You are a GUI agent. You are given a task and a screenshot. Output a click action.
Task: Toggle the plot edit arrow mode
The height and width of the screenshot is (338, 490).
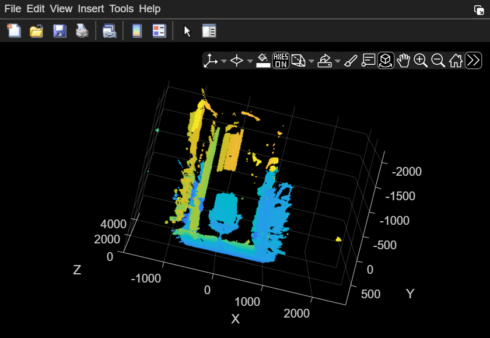coord(187,30)
